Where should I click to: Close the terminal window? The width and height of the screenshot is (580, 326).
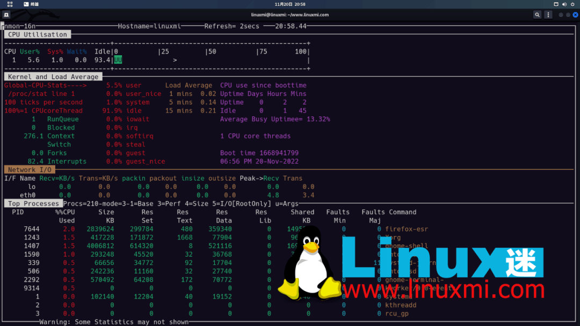576,15
